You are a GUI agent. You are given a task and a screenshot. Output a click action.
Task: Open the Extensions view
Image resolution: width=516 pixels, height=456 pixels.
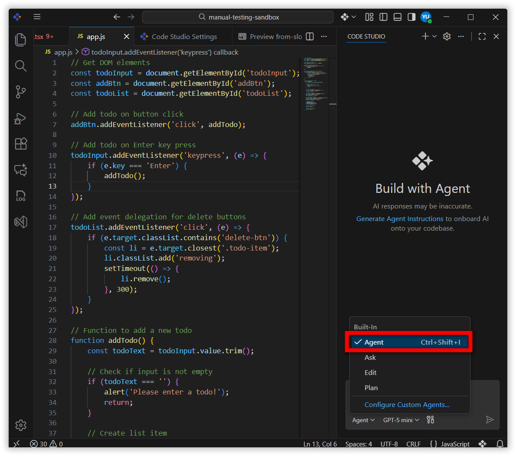pyautogui.click(x=20, y=143)
